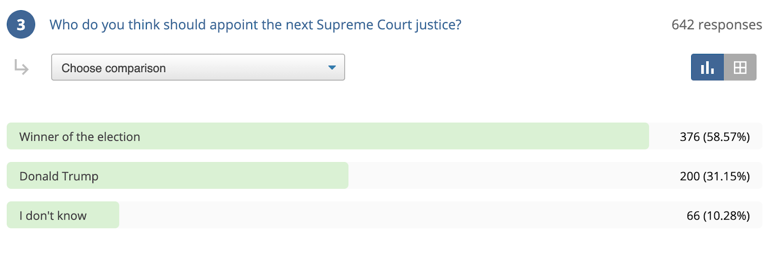Image resolution: width=770 pixels, height=261 pixels.
Task: Click the comparison sub-arrow icon
Action: click(x=21, y=67)
